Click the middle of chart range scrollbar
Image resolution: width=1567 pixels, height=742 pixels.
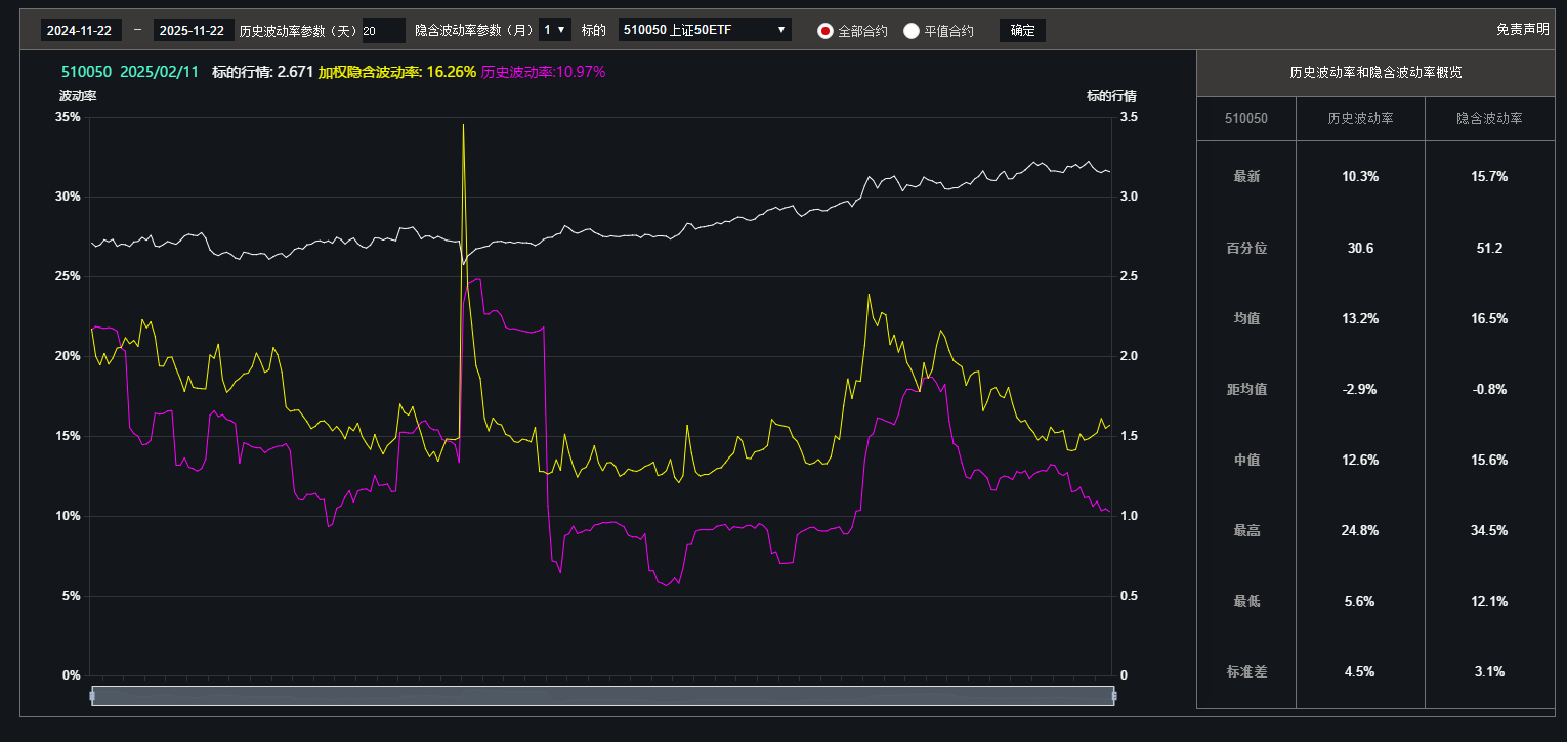(x=602, y=696)
